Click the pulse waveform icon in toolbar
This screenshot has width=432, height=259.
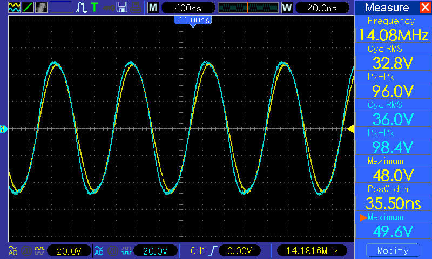coord(82,8)
